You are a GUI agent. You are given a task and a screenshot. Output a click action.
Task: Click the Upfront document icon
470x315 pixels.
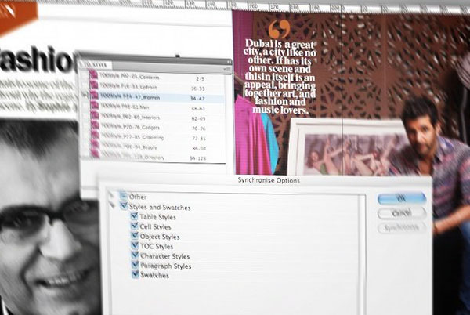[x=93, y=88]
